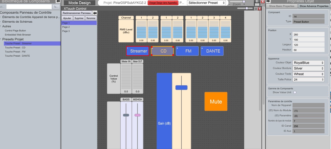Click the arrow beside Redimensionner Panneau
This screenshot has height=149, width=331.
[x=95, y=13]
